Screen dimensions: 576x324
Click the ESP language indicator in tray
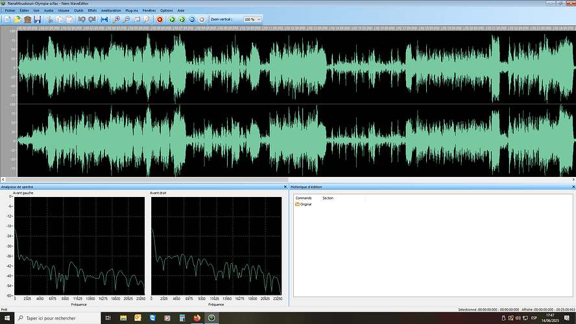coord(534,318)
